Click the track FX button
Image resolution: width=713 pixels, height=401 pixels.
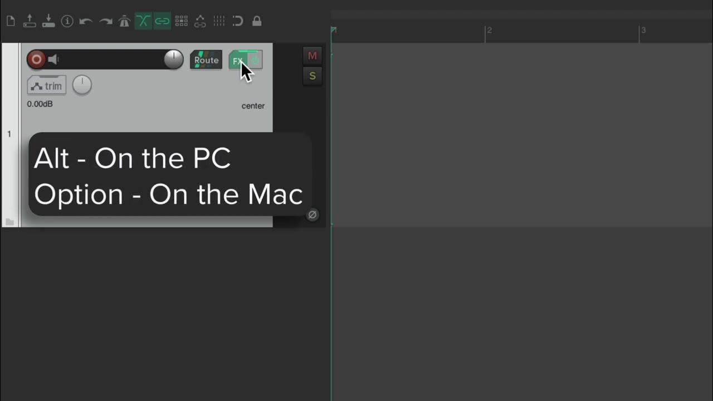(238, 60)
